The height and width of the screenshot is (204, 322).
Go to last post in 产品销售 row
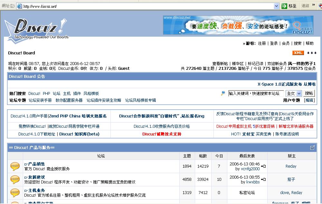(x=263, y=166)
